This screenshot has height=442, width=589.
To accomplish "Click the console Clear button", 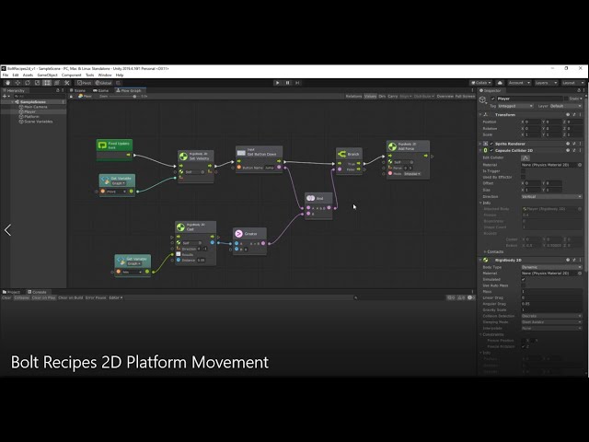I will (6, 298).
